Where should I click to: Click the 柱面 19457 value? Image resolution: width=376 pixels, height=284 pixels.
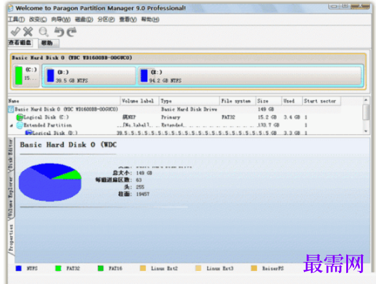(x=143, y=194)
